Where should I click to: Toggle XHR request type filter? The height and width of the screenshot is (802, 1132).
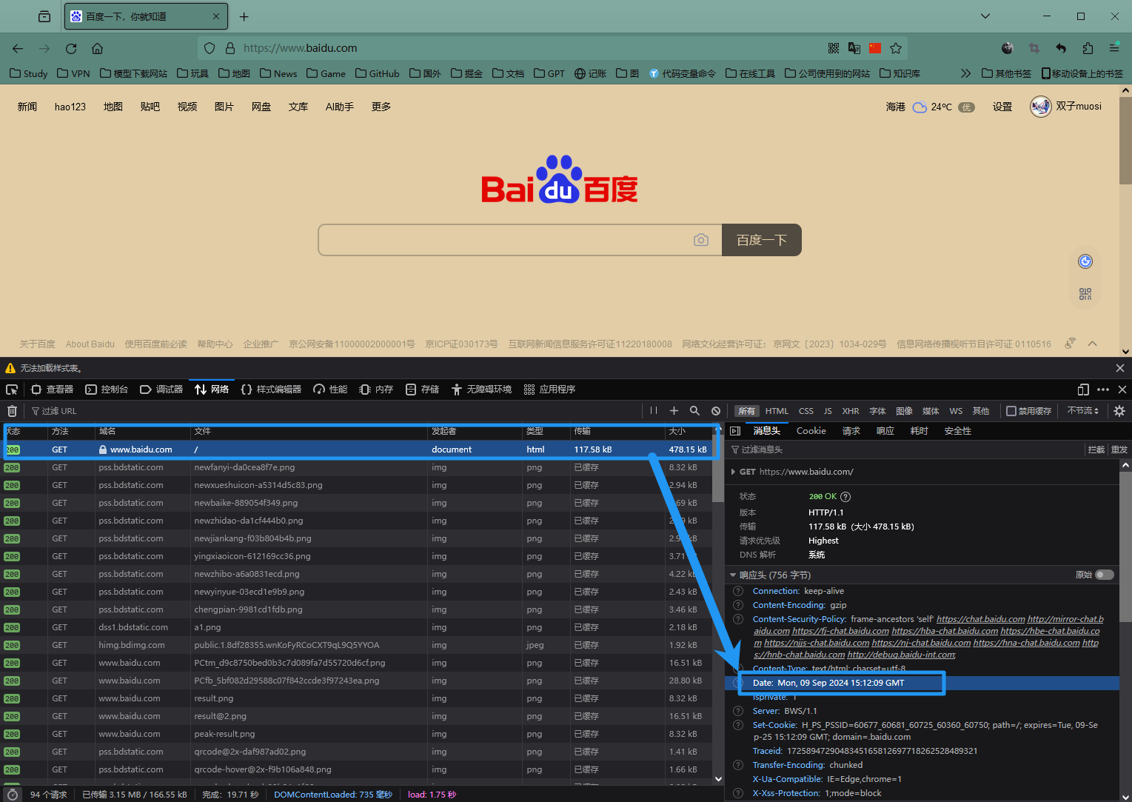[x=851, y=411]
